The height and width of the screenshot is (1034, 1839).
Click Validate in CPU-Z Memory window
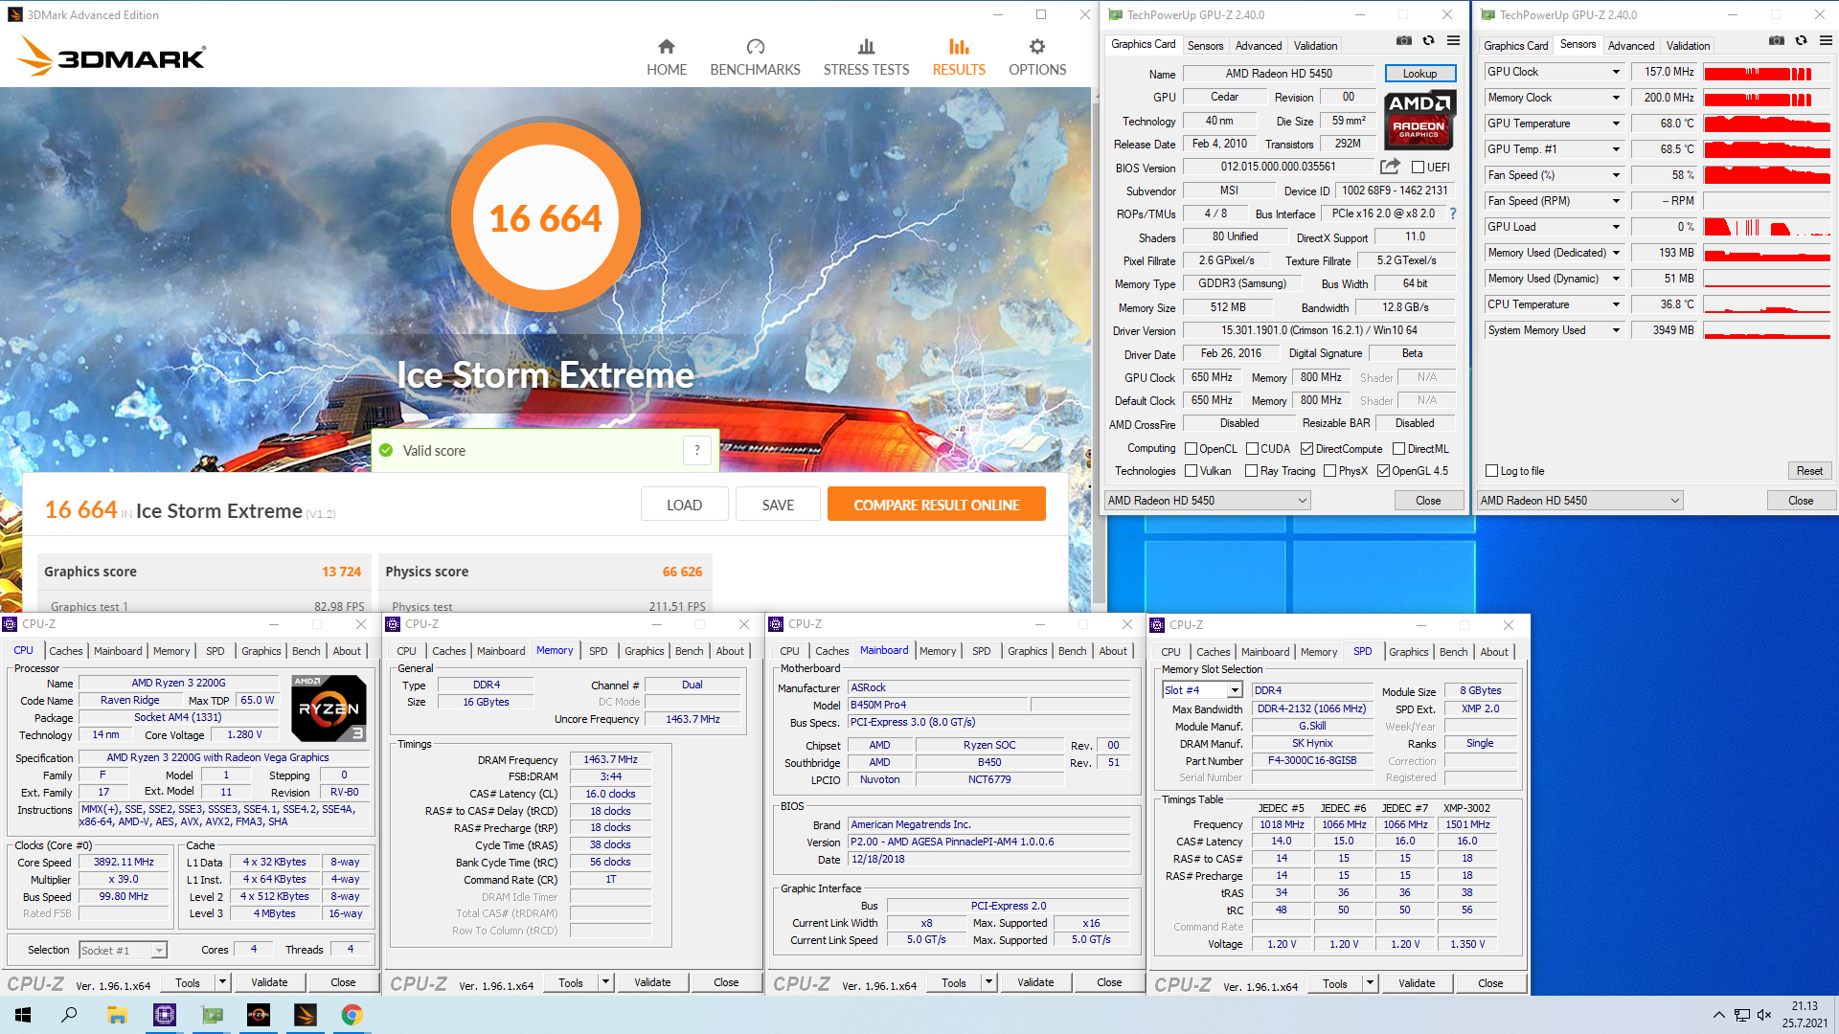(652, 982)
